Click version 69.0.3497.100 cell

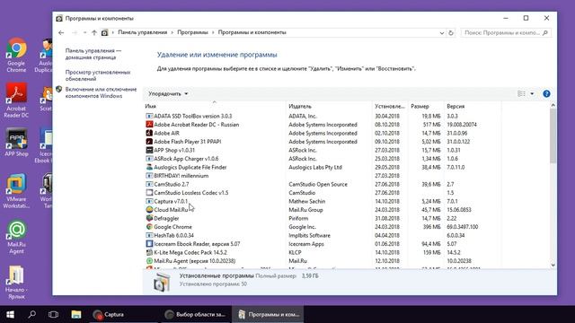[x=462, y=227]
